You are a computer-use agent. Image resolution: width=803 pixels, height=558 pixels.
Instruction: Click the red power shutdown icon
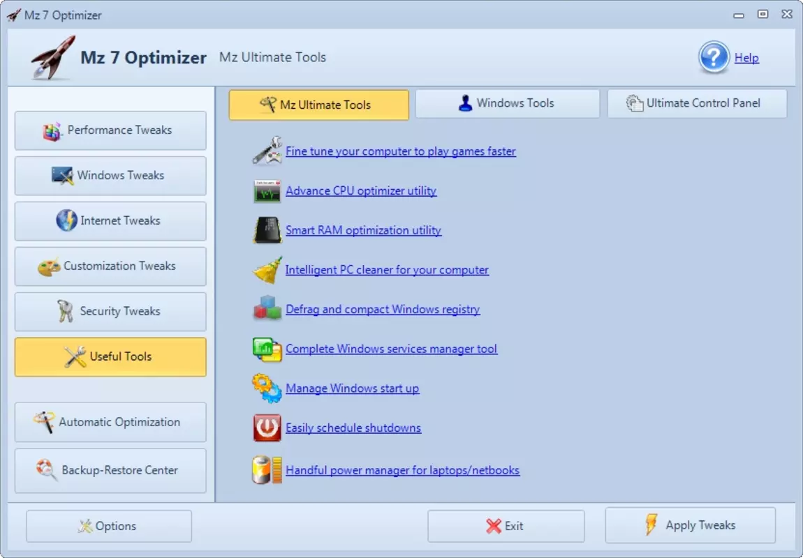267,428
